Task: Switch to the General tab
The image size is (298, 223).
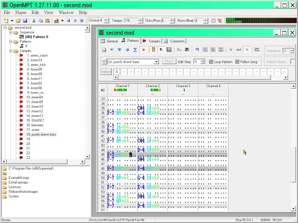Action: 109,41
